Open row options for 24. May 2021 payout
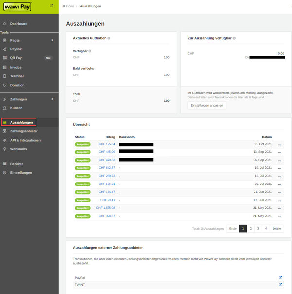The width and height of the screenshot is (292, 294). (279, 217)
